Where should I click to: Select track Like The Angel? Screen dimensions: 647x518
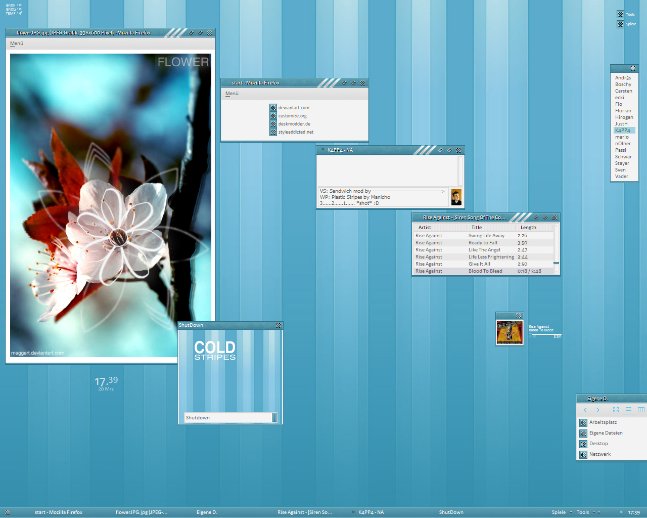point(484,250)
